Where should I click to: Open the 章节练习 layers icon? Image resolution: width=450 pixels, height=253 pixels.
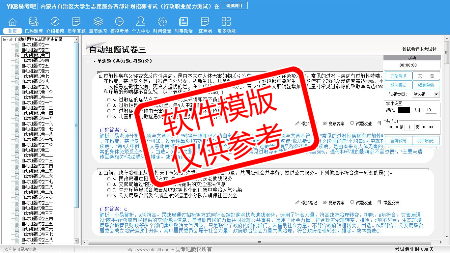98,22
